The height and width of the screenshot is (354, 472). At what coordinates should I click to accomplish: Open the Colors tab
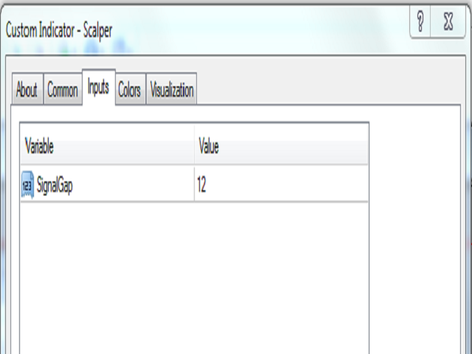point(130,89)
